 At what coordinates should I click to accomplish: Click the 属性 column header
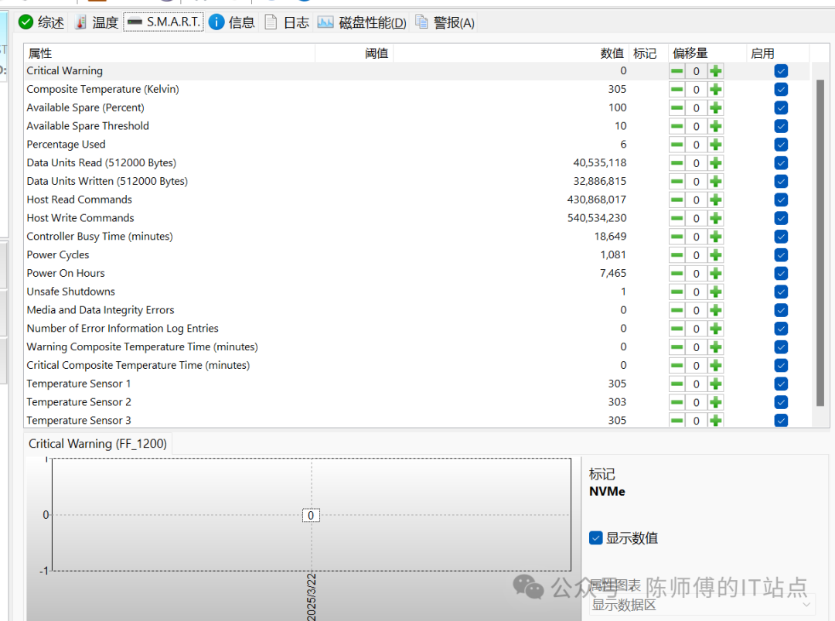click(40, 53)
